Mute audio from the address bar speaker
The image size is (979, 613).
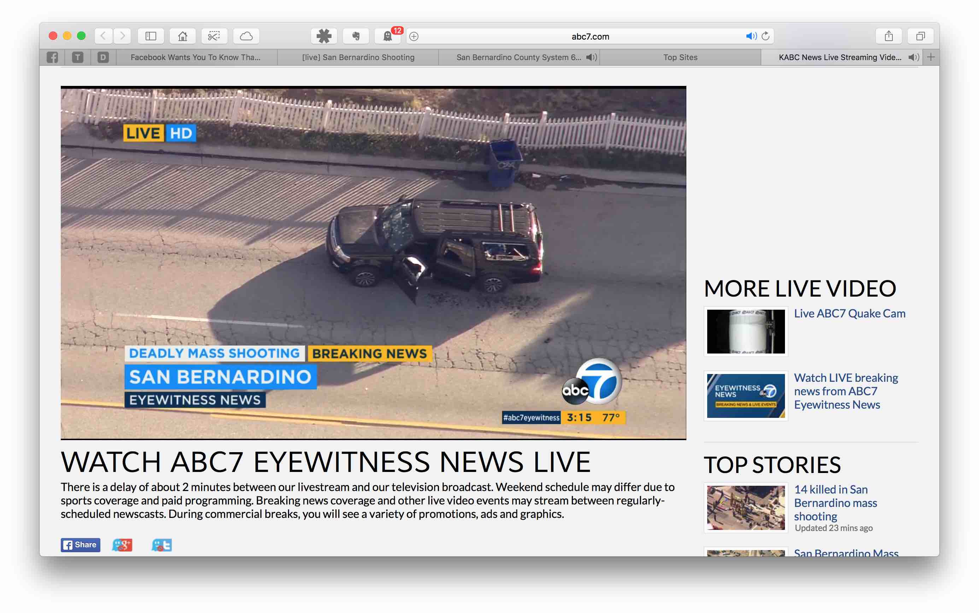coord(751,36)
